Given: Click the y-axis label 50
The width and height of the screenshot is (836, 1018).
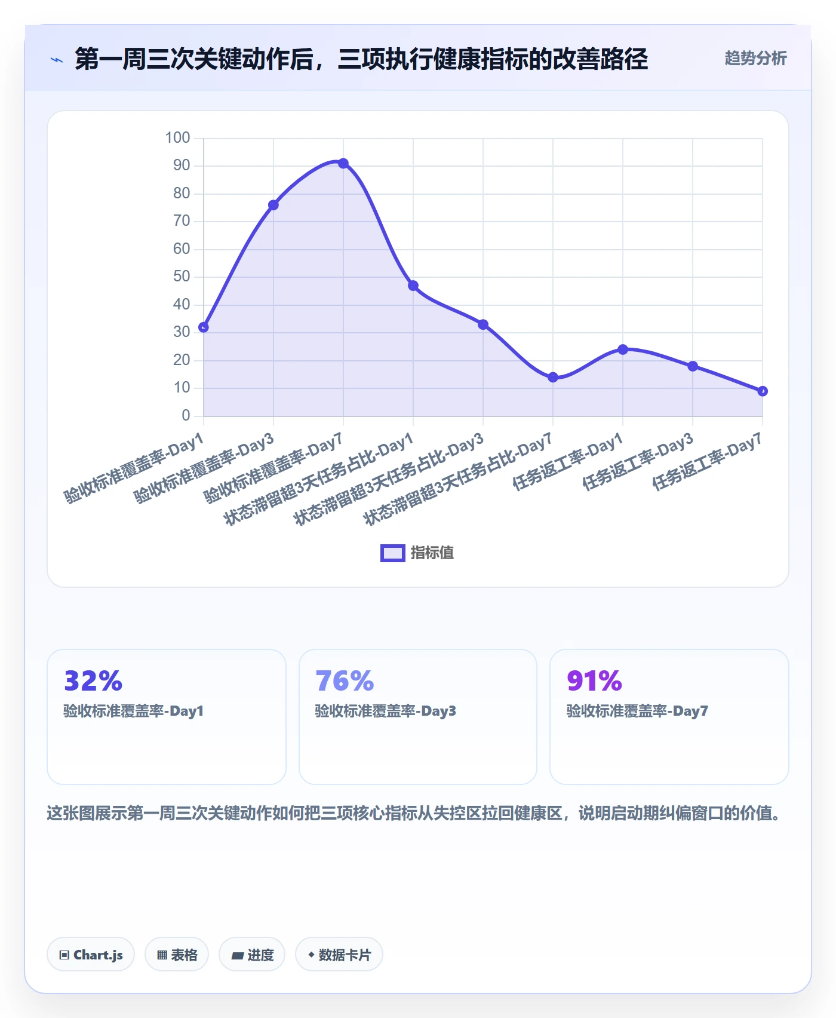Looking at the screenshot, I should [x=182, y=277].
